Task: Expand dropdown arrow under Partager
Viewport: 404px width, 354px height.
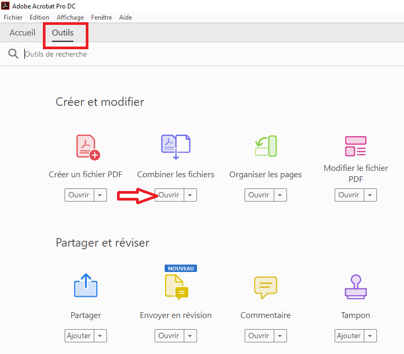Action: coord(100,335)
